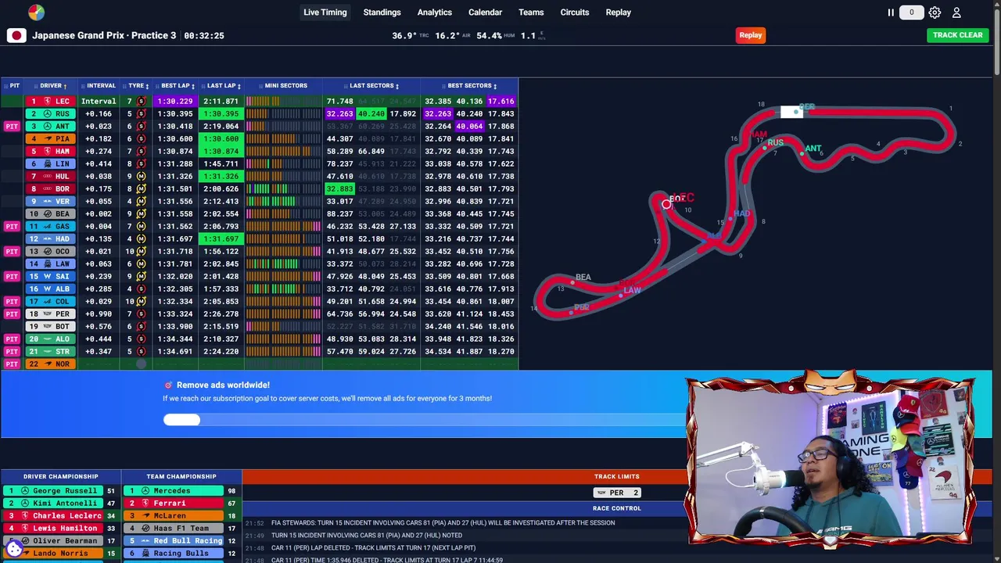Click the session timer 00:32:25
The width and height of the screenshot is (1001, 563).
click(204, 36)
